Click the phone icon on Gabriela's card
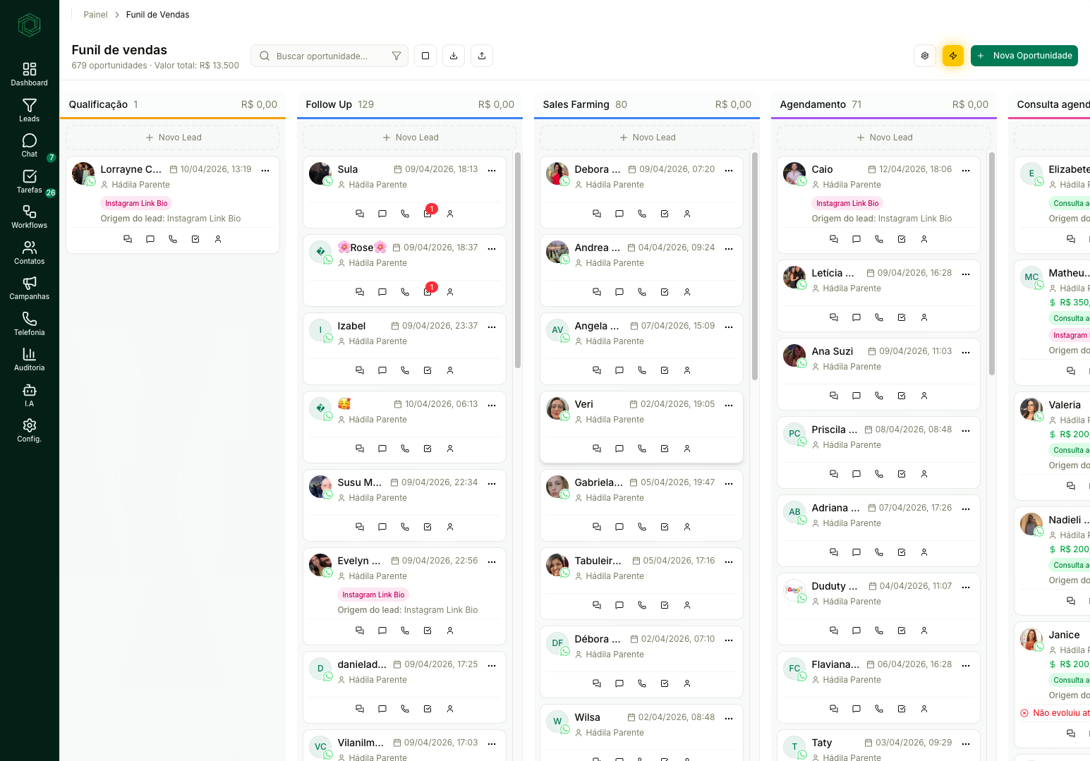 pyautogui.click(x=642, y=527)
